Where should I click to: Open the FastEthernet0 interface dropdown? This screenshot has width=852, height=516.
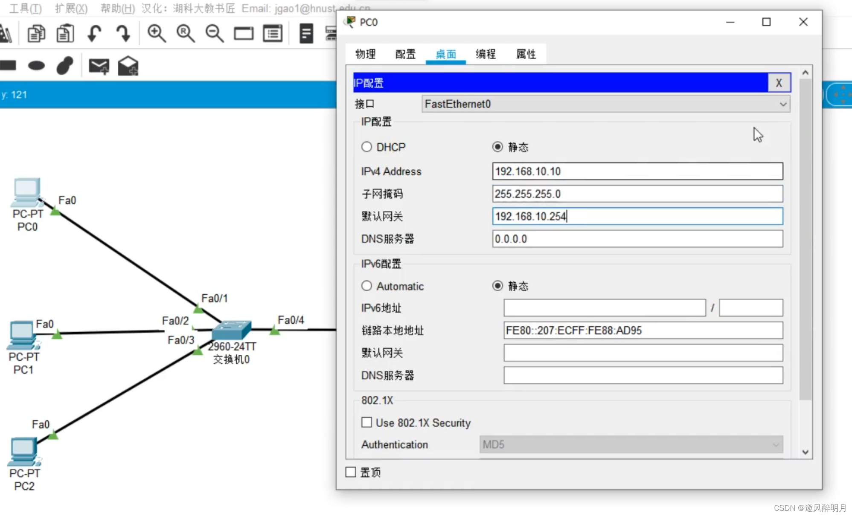[x=605, y=104]
